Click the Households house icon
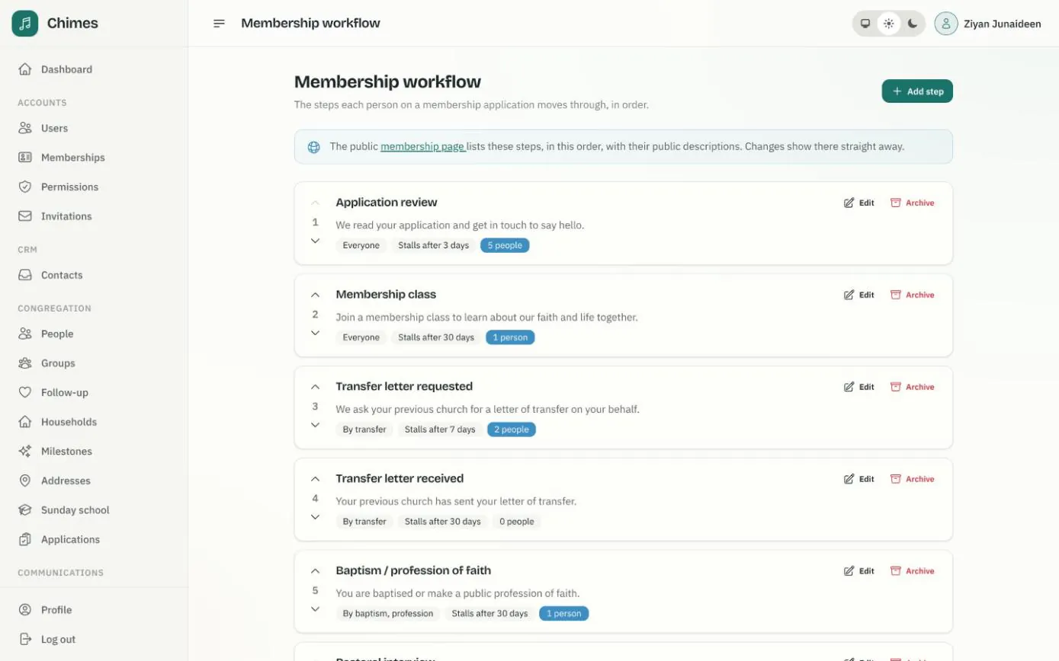 tap(25, 422)
